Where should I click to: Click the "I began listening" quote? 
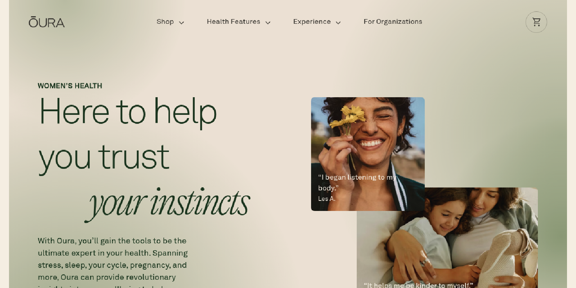(x=357, y=183)
